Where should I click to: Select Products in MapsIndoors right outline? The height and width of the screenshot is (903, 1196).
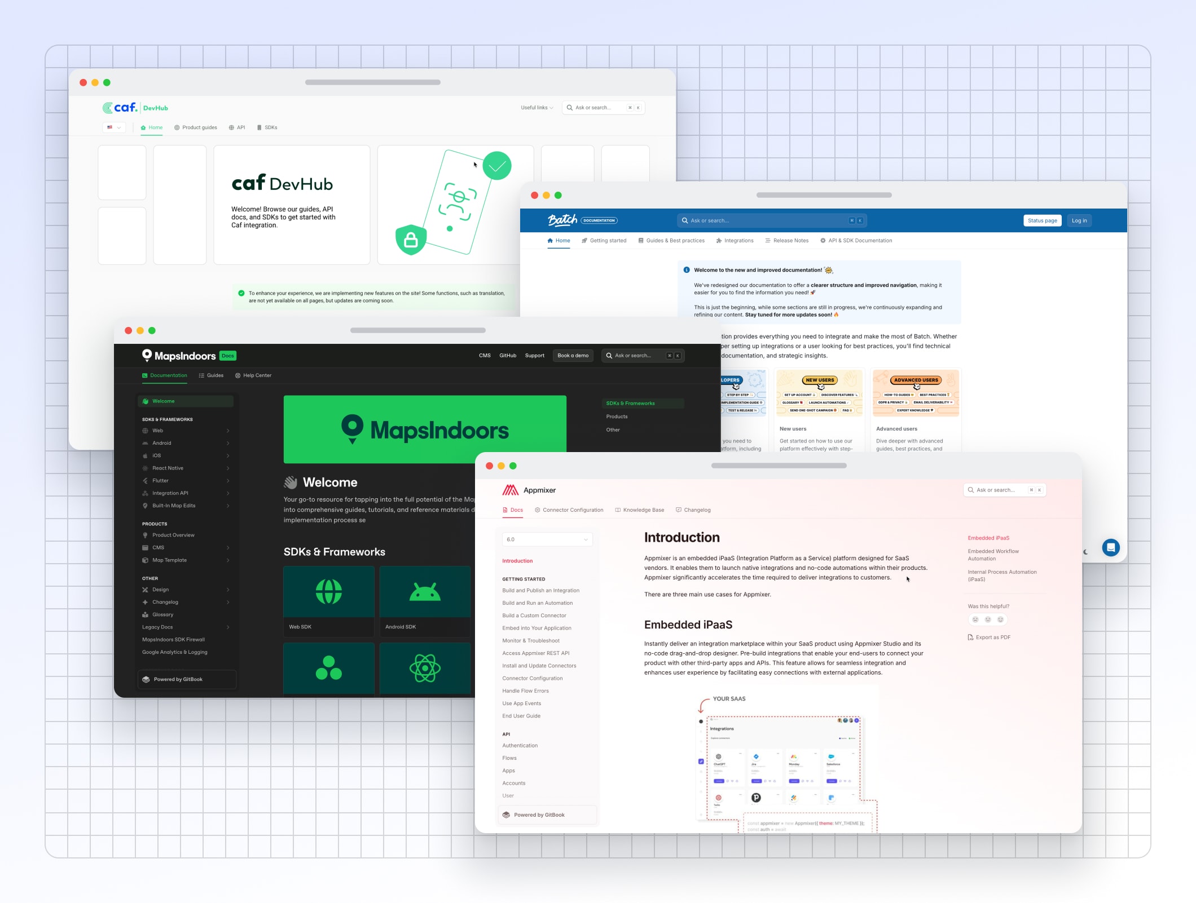[617, 417]
